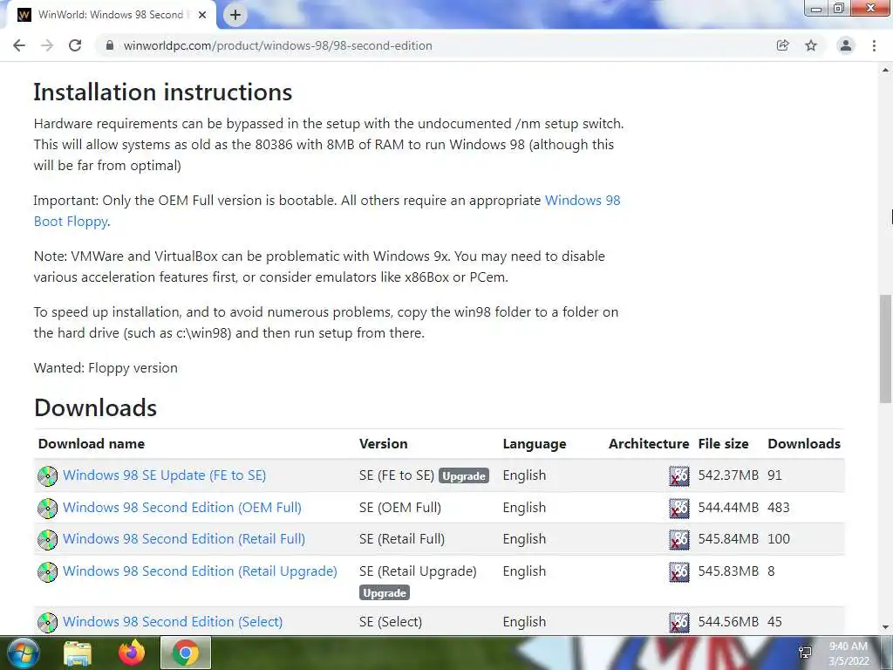Click x86 architecture icon in Retail Full row
The image size is (893, 670).
point(678,539)
